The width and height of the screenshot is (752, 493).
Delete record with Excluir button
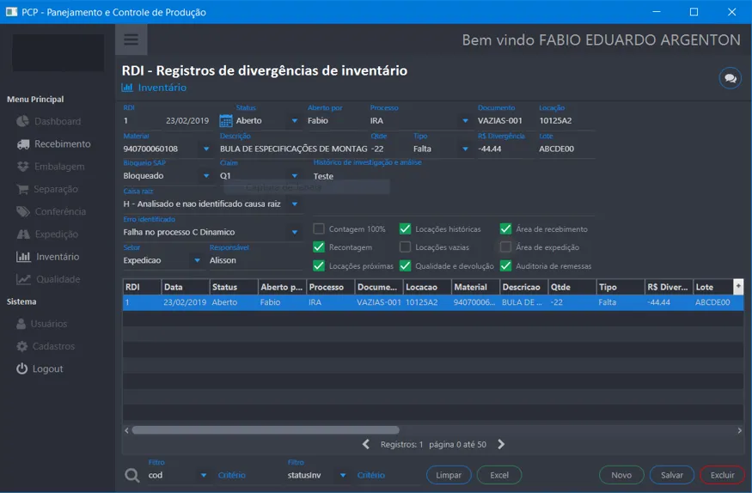[x=722, y=475]
